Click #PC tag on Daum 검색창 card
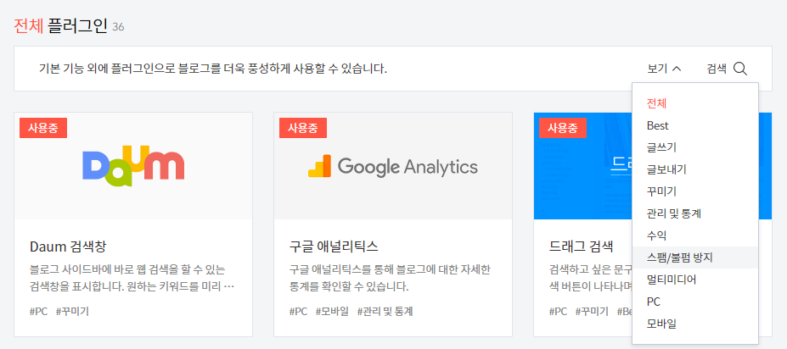 click(x=39, y=312)
